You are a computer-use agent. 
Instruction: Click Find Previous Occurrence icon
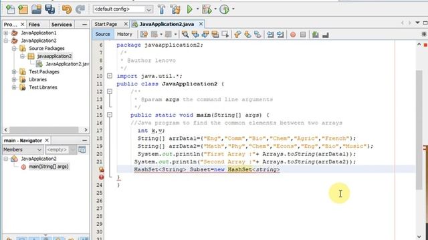coord(195,34)
